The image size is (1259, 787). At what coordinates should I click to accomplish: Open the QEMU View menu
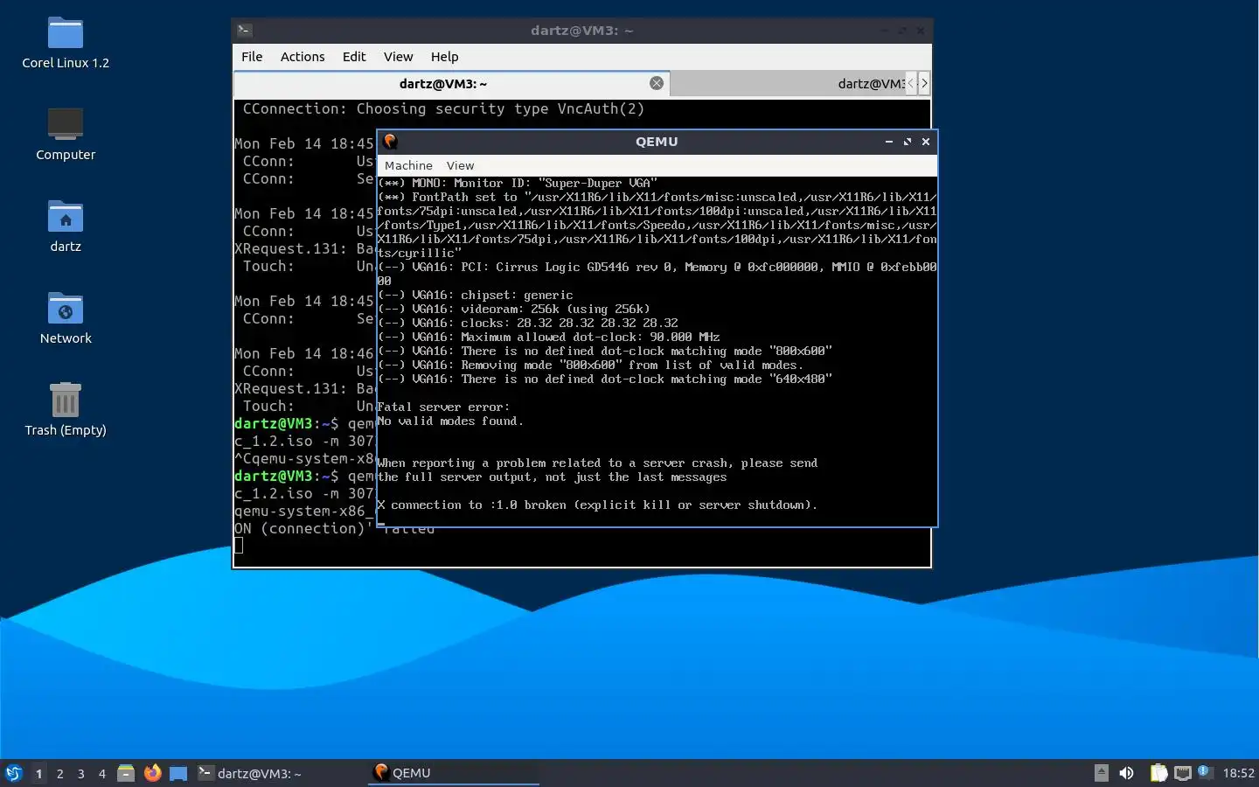pyautogui.click(x=460, y=165)
